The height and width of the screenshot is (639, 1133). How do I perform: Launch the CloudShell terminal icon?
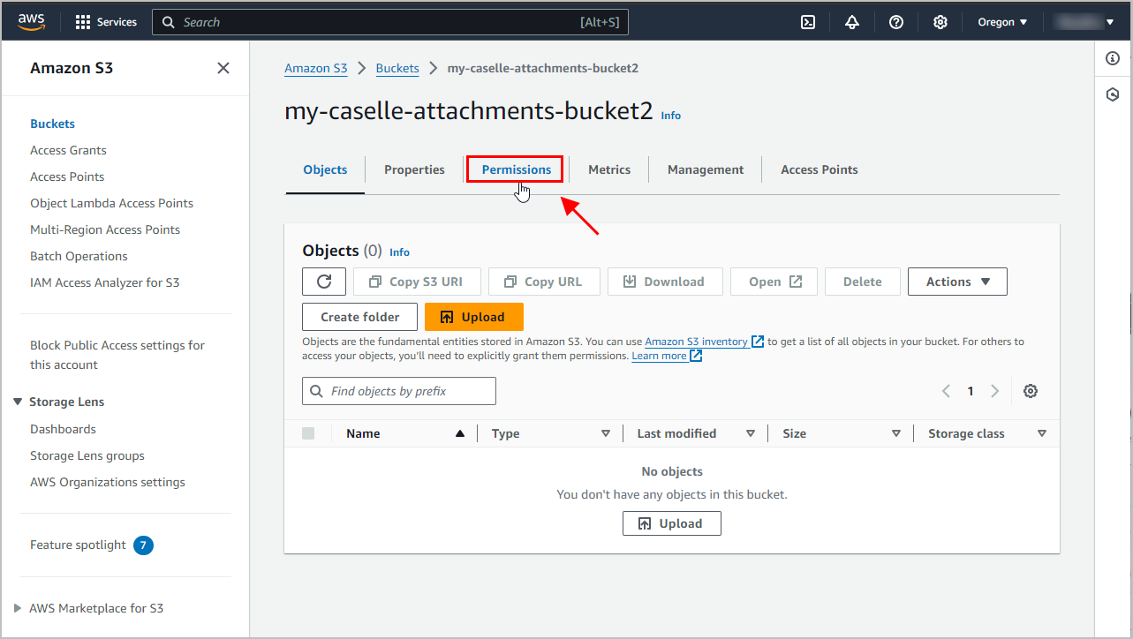(x=808, y=22)
